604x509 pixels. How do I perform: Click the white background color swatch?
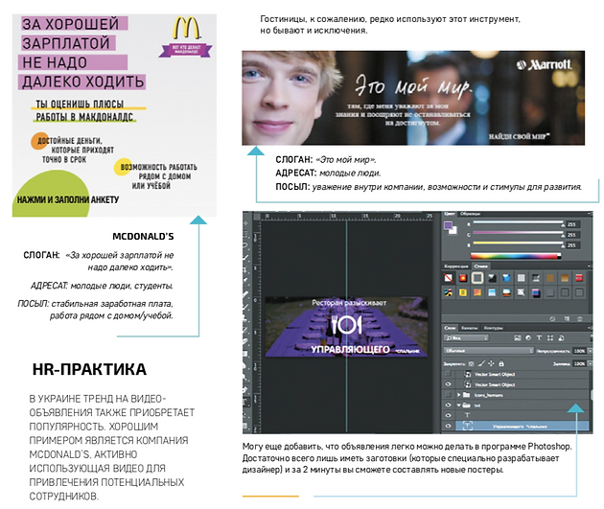click(x=453, y=231)
